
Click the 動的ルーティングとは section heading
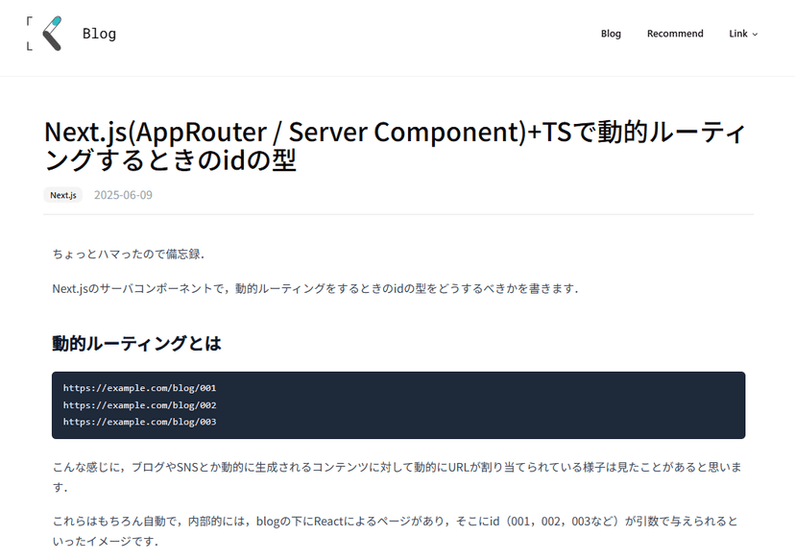136,343
